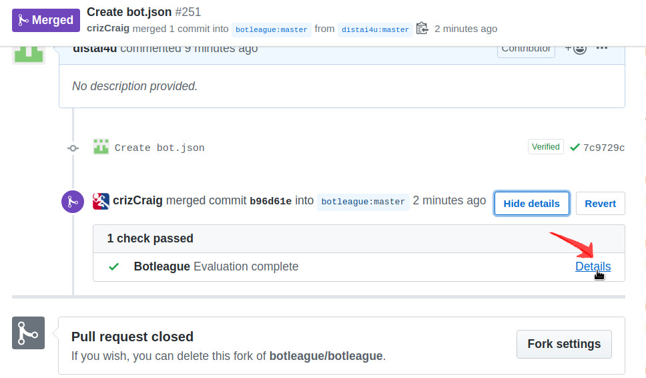The image size is (646, 378).
Task: Open the comment's three-dot options menu
Action: click(602, 48)
